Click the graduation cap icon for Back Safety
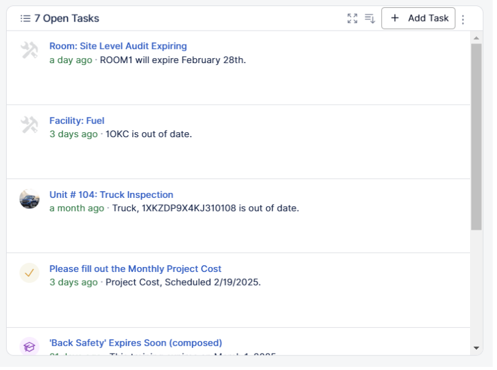Screen dimensions: 497x370 pyautogui.click(x=29, y=347)
